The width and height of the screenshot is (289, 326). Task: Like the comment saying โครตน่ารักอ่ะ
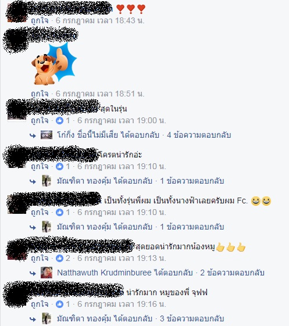pos(40,166)
